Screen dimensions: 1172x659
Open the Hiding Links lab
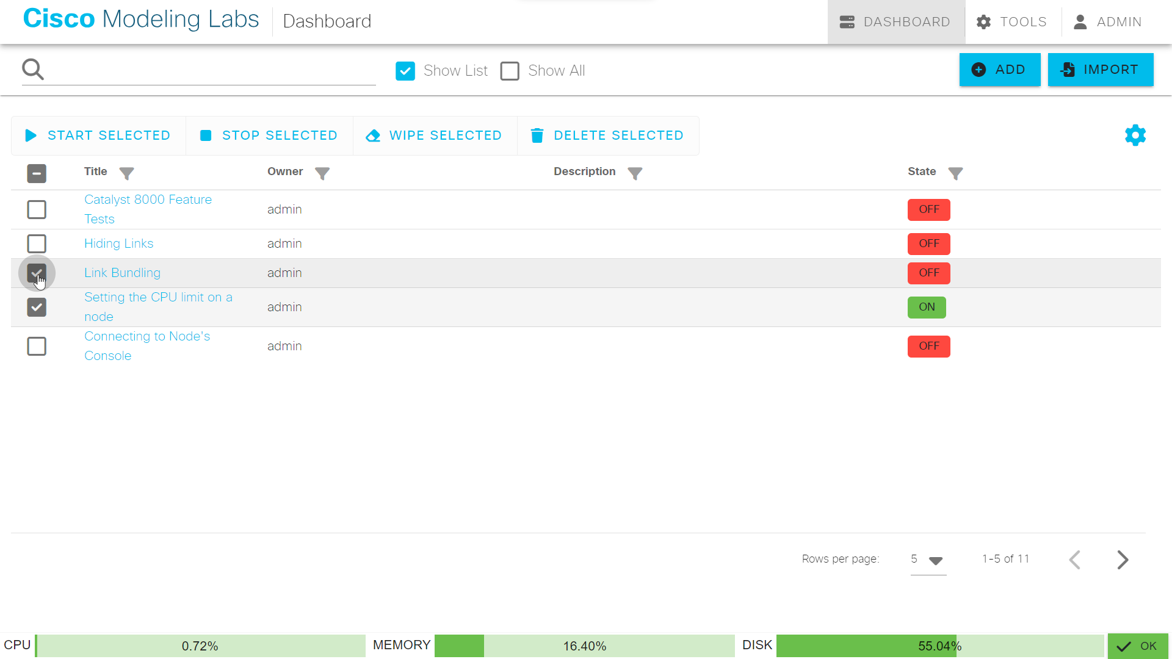pos(118,243)
